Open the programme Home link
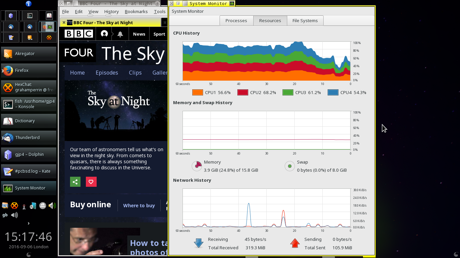460x258 pixels. [x=77, y=73]
